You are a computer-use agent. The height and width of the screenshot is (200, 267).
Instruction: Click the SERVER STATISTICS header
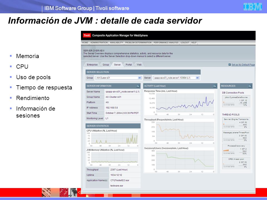tap(113, 126)
